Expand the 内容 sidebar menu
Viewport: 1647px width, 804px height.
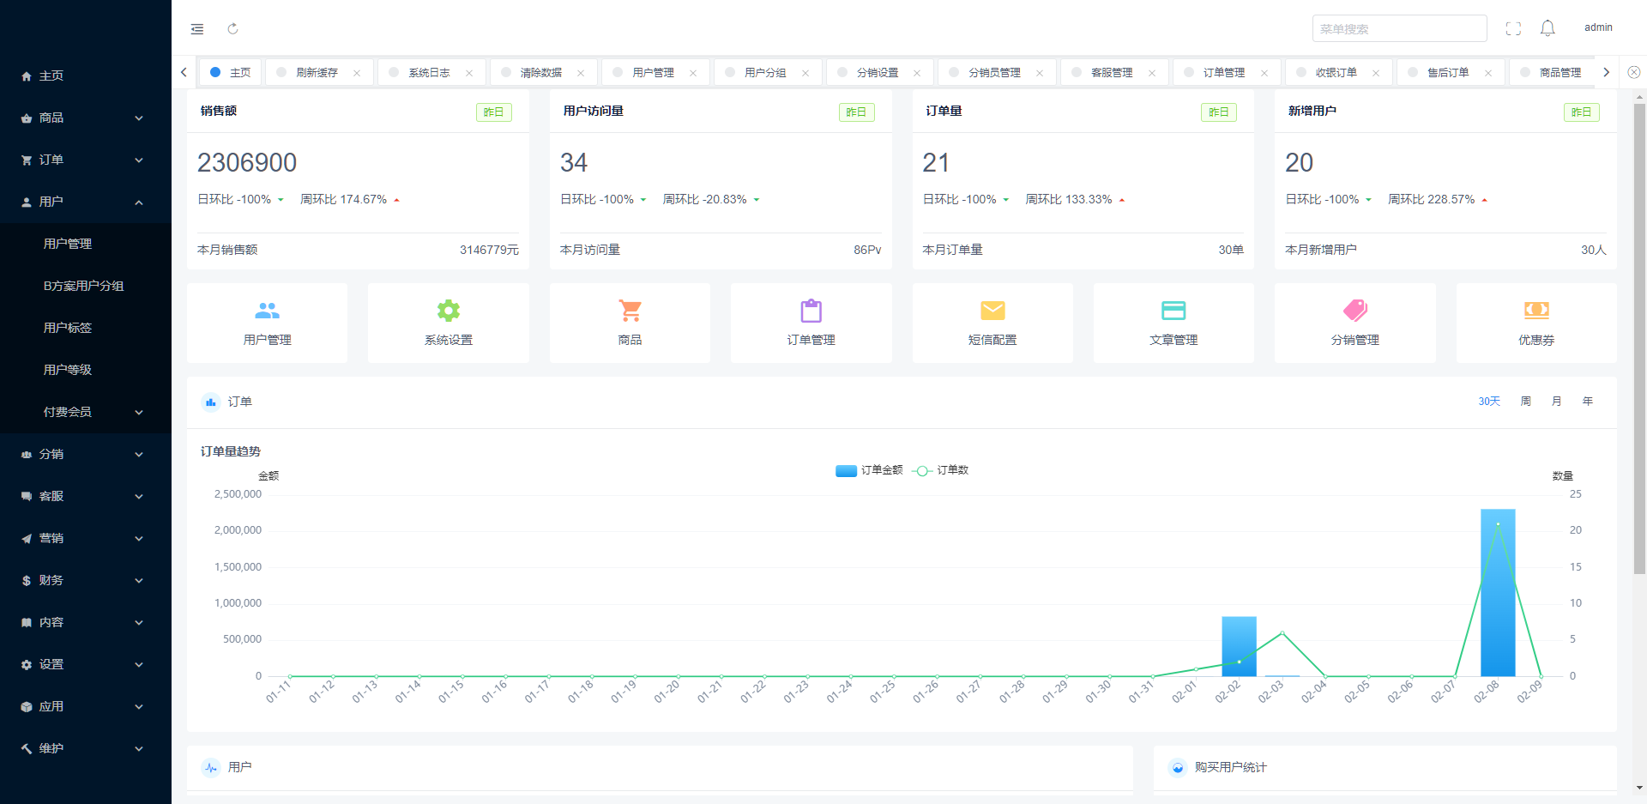(x=86, y=622)
